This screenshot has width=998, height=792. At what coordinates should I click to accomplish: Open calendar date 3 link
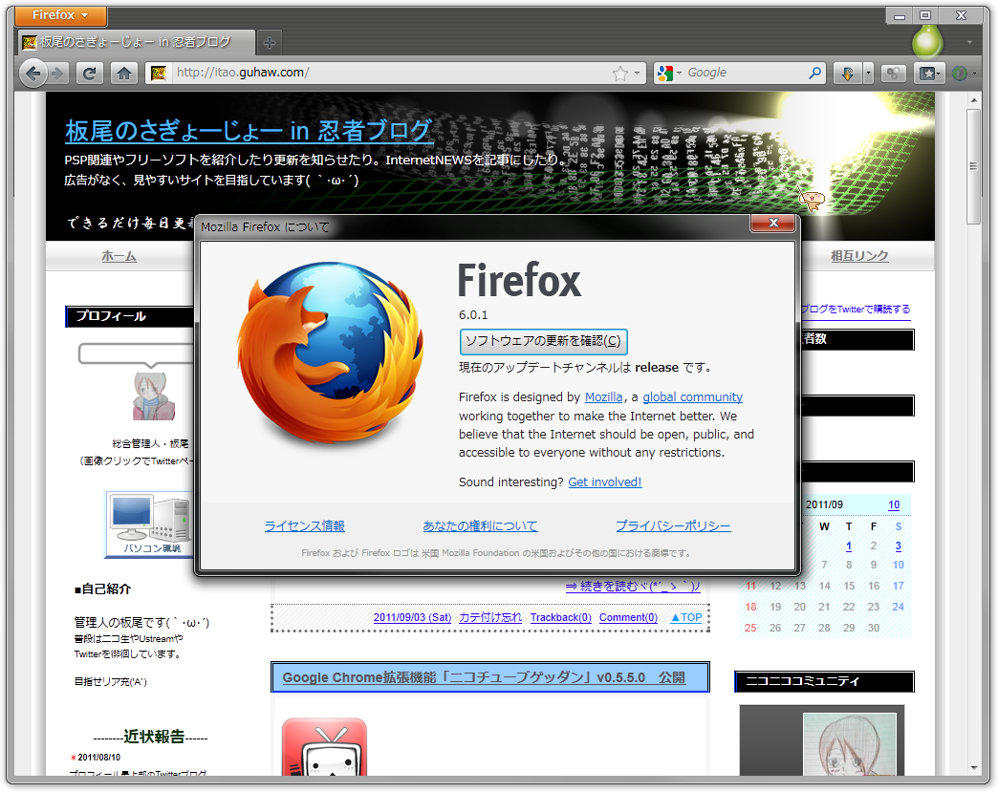coord(898,546)
